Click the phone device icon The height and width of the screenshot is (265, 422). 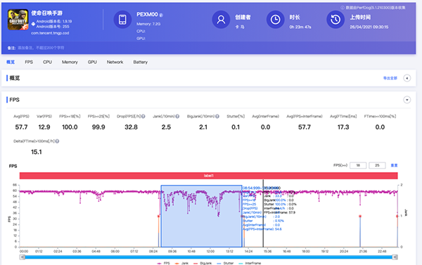[x=122, y=20]
